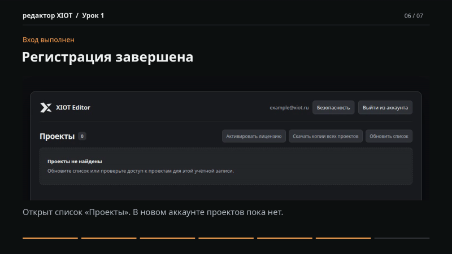Refresh projects with Обновить список
The image size is (452, 254).
[x=389, y=136]
